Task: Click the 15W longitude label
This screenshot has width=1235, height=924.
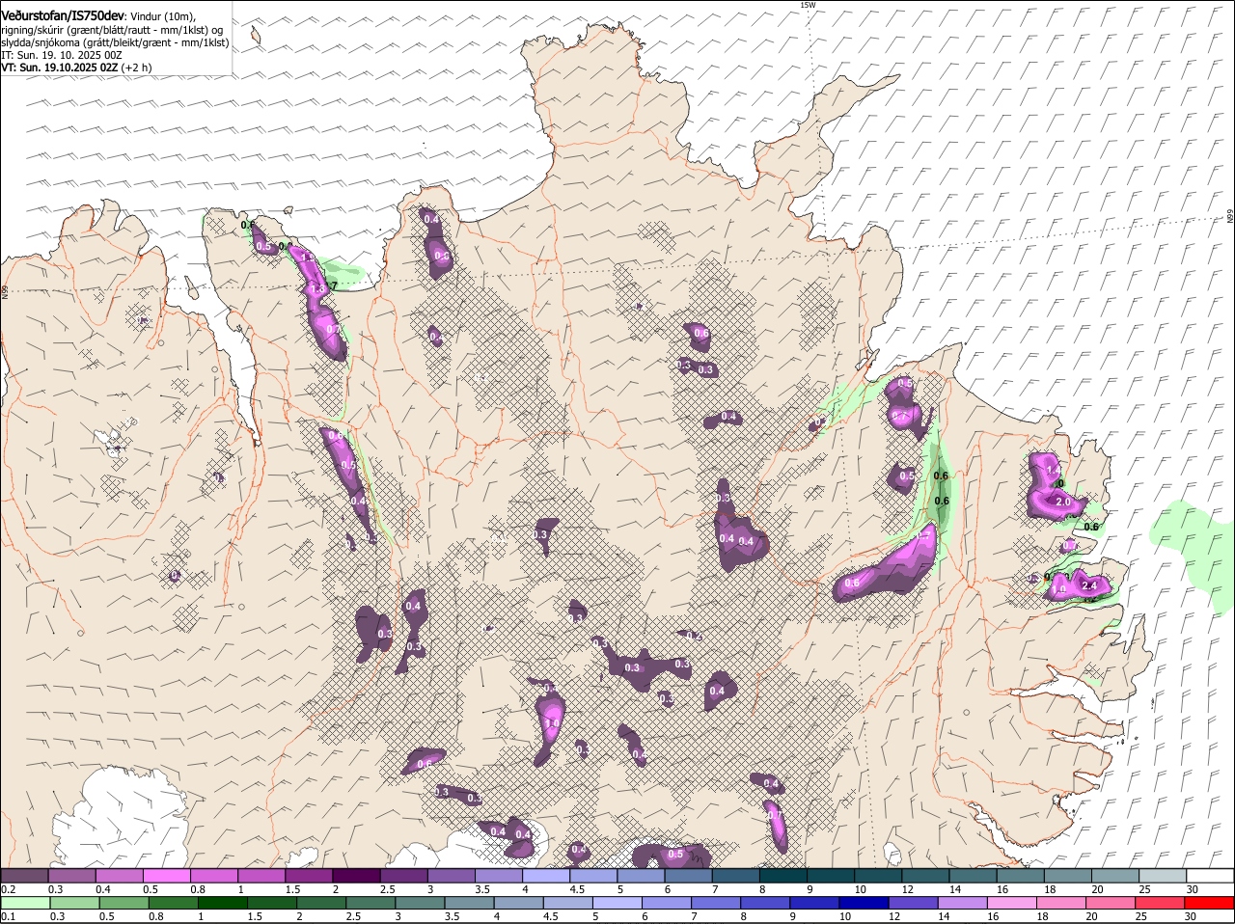Action: tap(808, 5)
